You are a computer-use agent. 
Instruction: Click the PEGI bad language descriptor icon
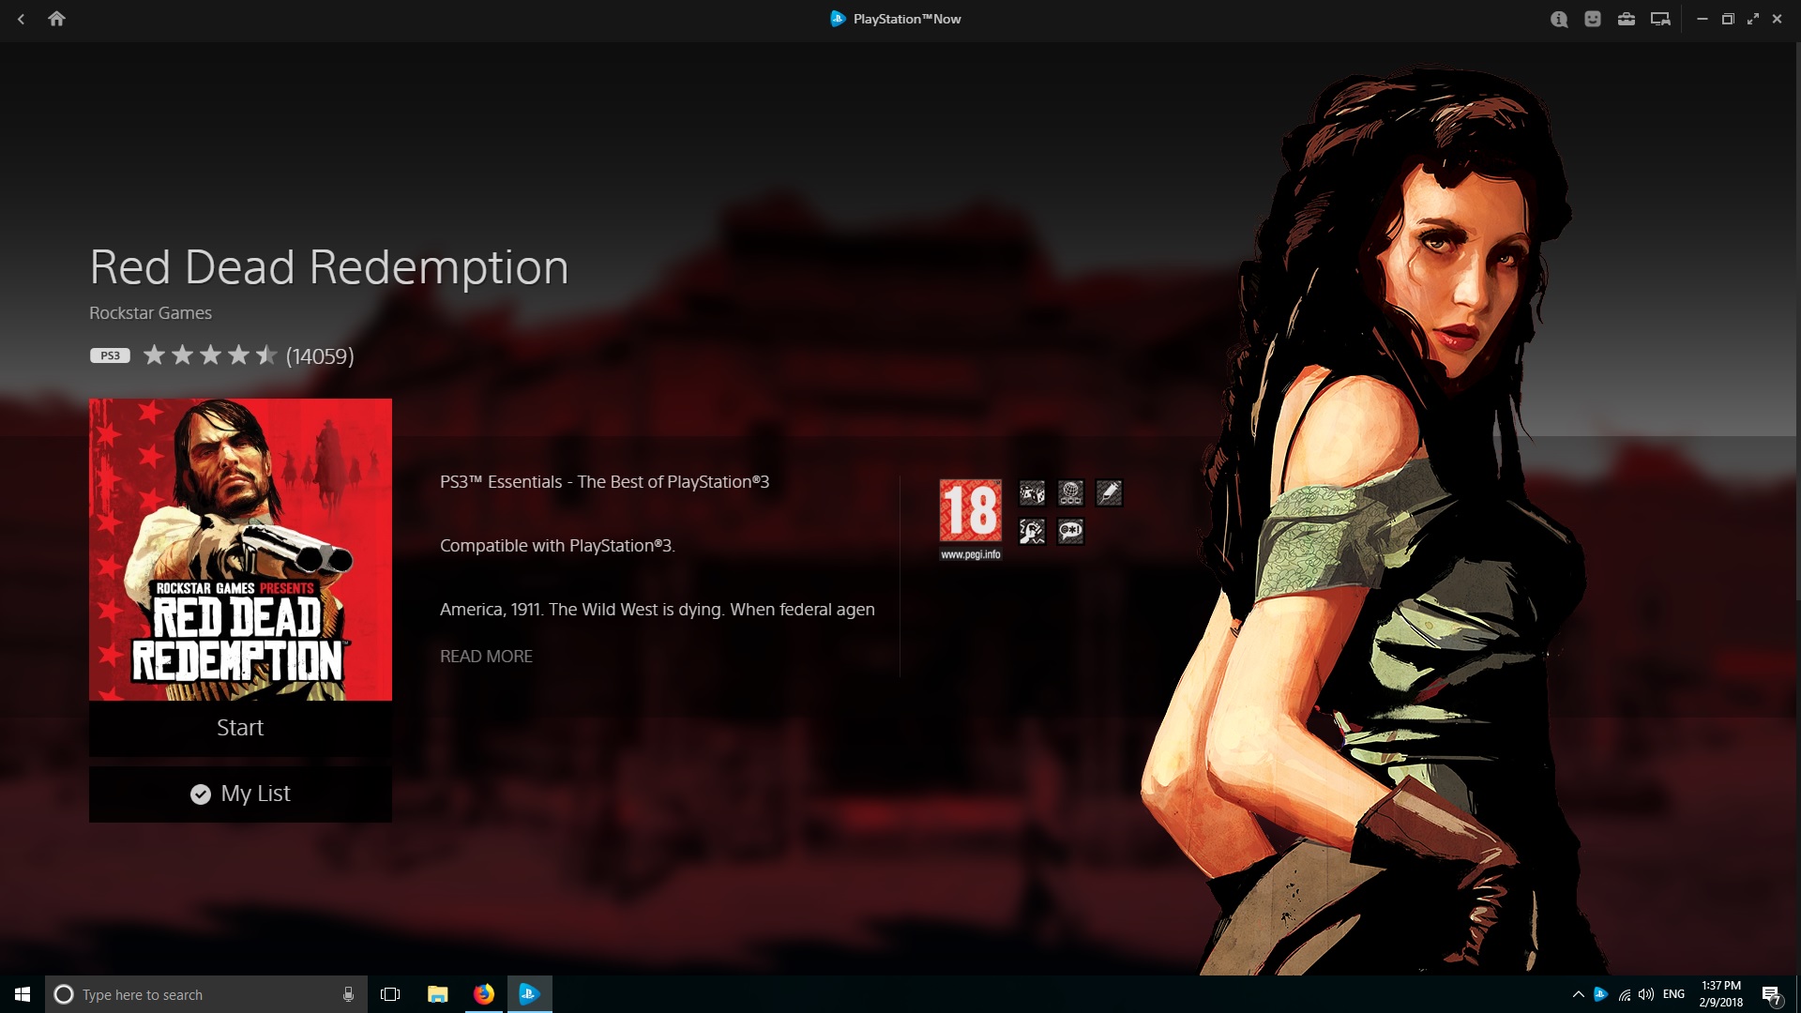[1070, 532]
